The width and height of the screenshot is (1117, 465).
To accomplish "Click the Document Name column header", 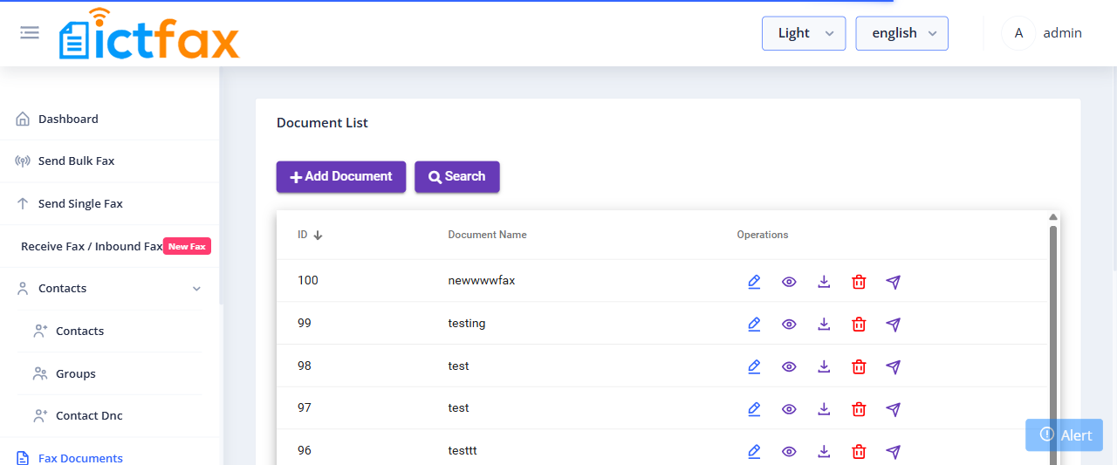I will click(x=487, y=235).
